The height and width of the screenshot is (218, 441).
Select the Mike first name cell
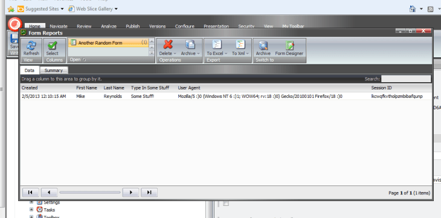click(x=80, y=96)
